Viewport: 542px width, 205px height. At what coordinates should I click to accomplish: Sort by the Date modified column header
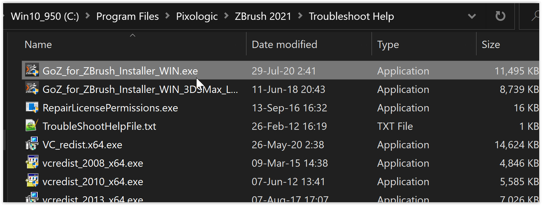click(x=284, y=44)
